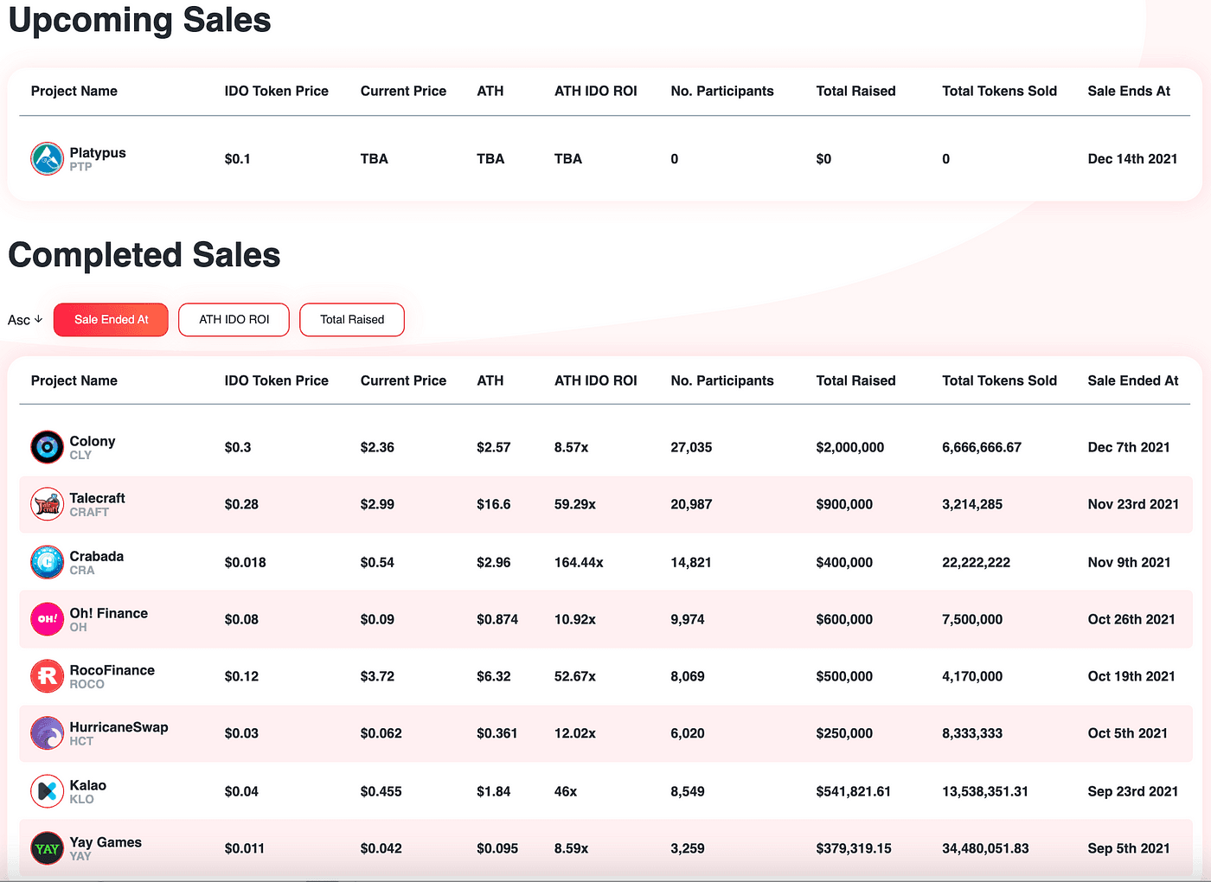Select Kalao tokens sold '13,538,351.31'

click(986, 791)
